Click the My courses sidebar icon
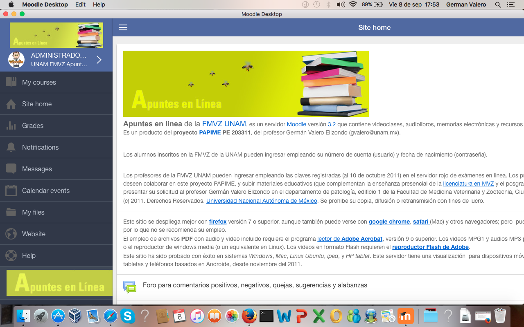The width and height of the screenshot is (524, 327). pos(11,82)
